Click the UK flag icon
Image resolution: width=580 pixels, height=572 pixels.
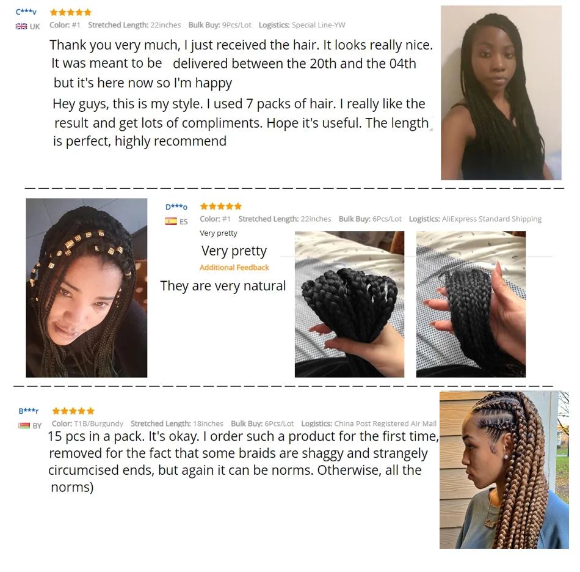point(21,26)
